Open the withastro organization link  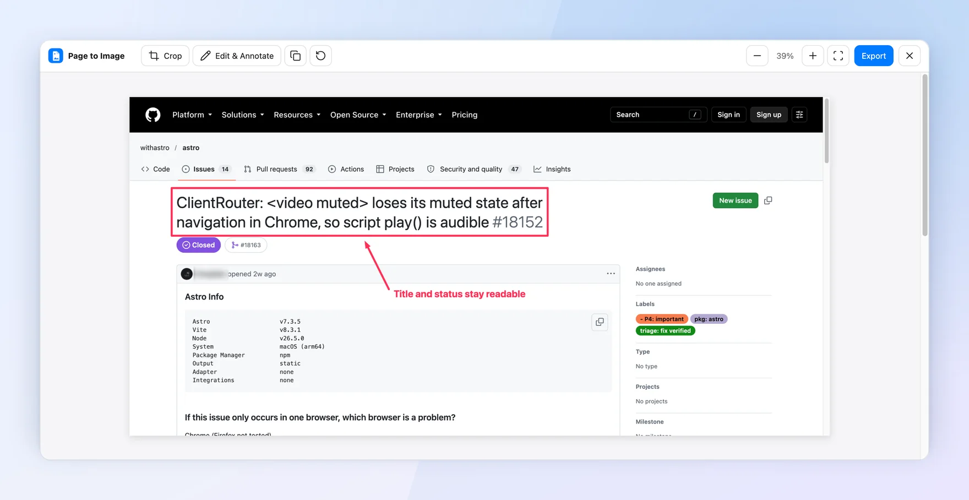155,148
